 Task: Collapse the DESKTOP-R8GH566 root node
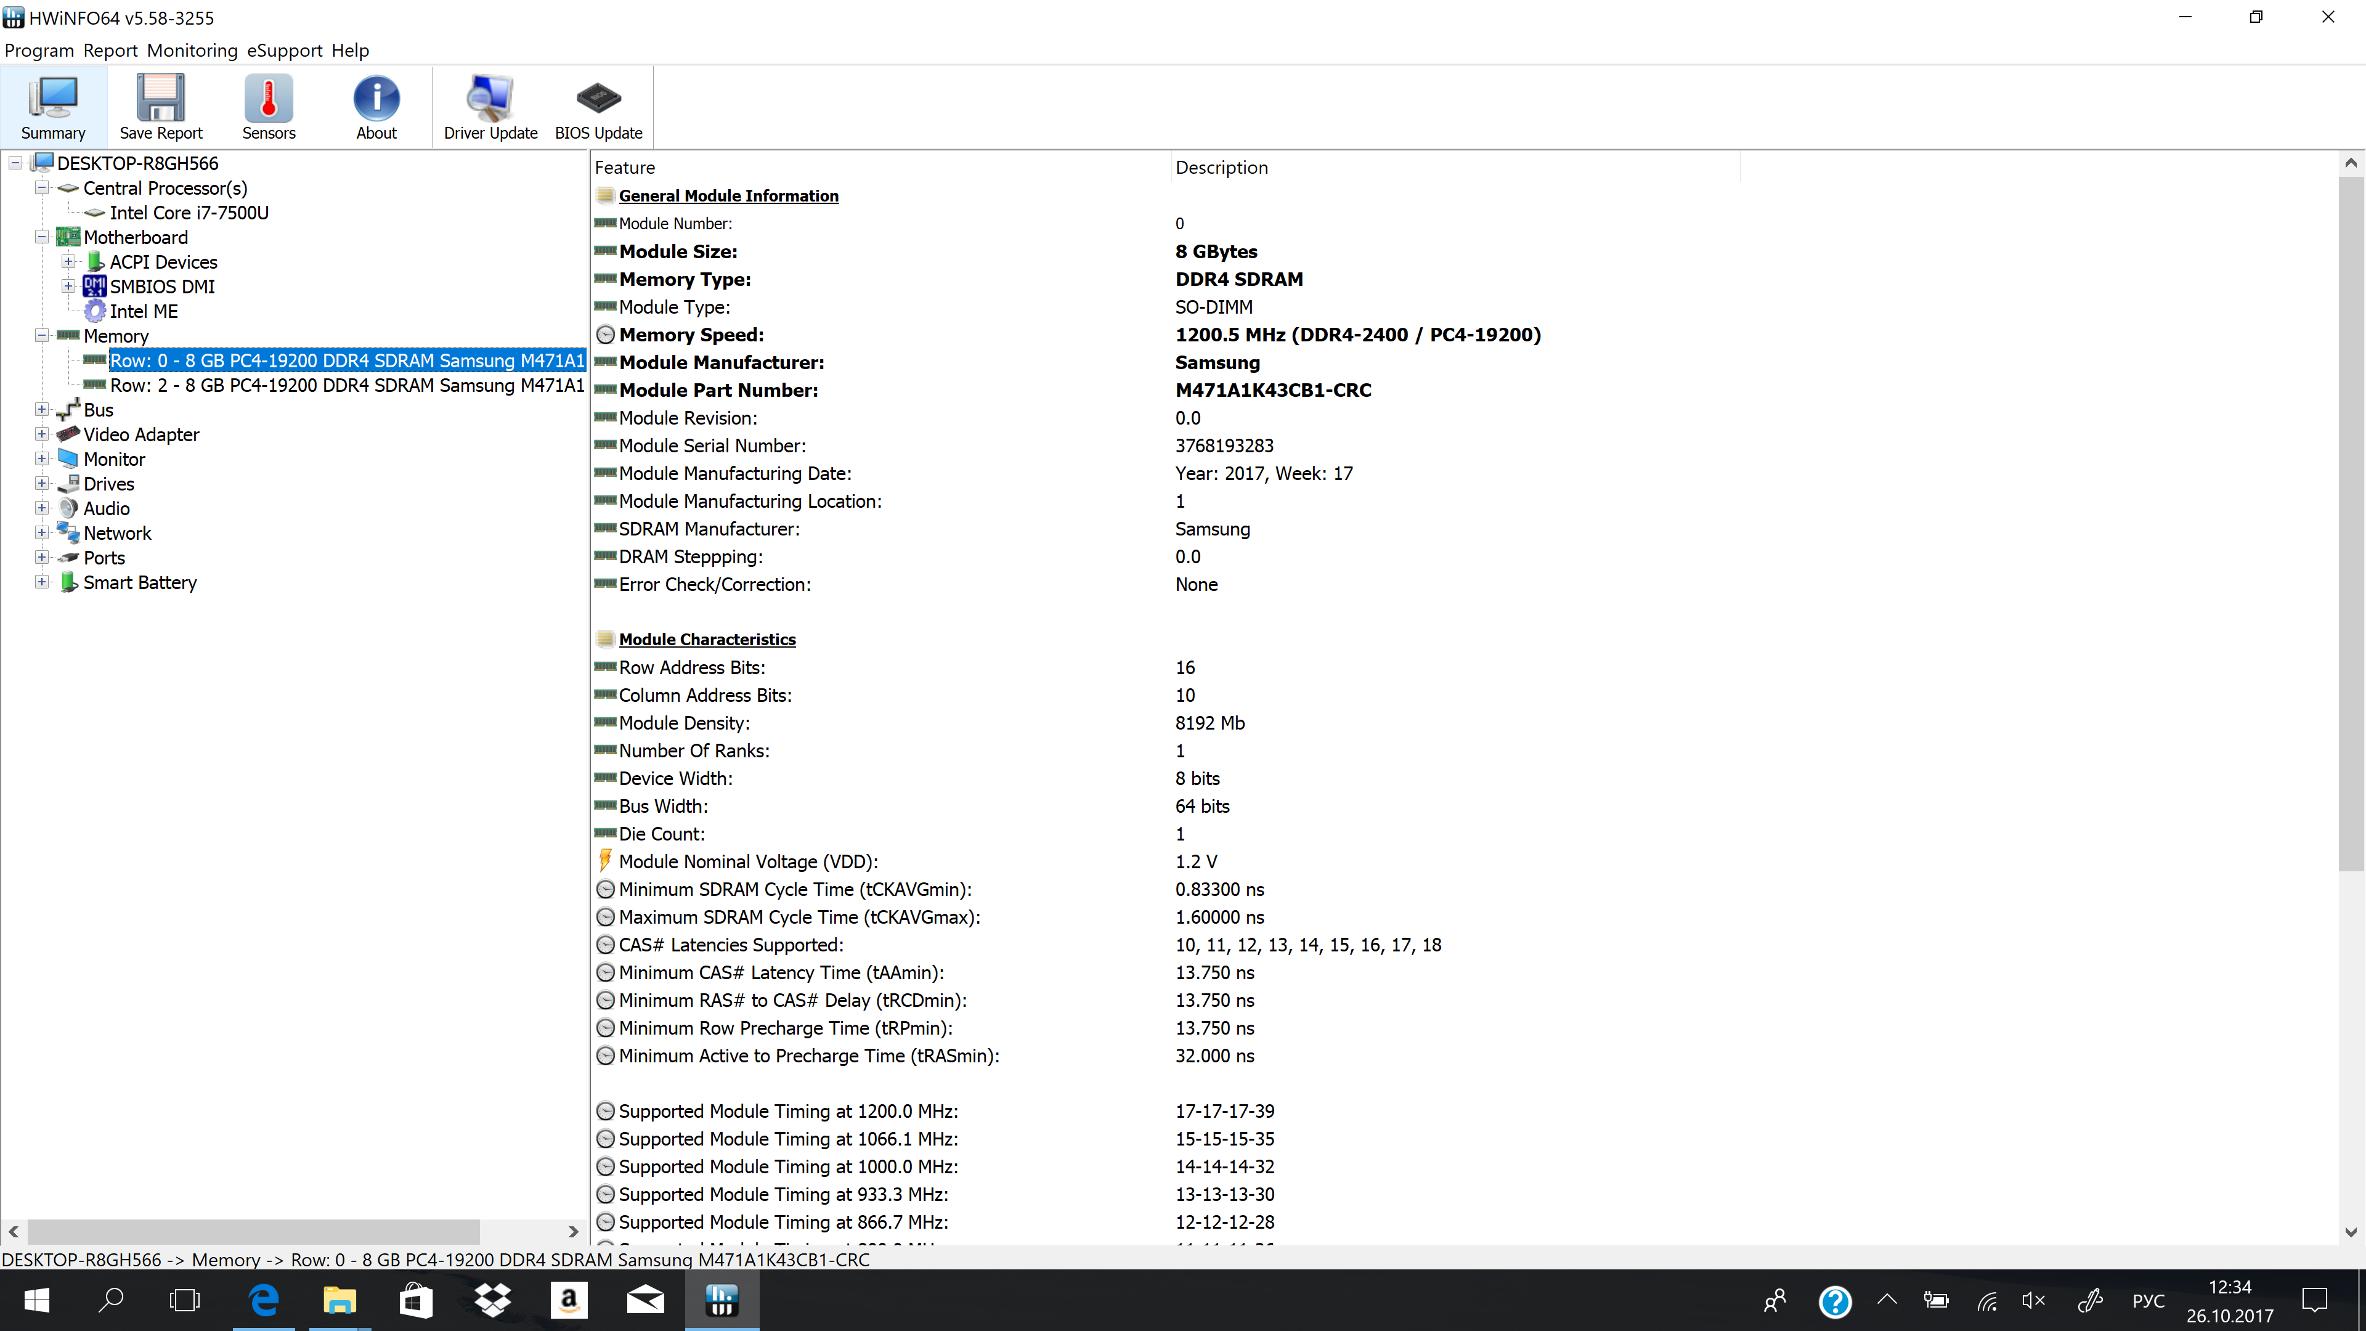pos(15,163)
